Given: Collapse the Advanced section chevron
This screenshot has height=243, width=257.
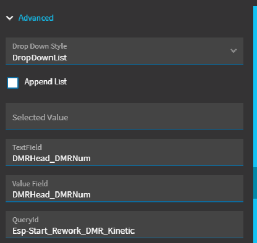Looking at the screenshot, I should tap(9, 18).
